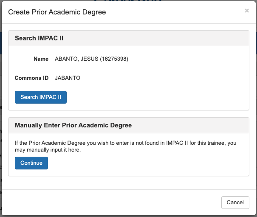Click the person ID number 16275398

tap(114, 59)
